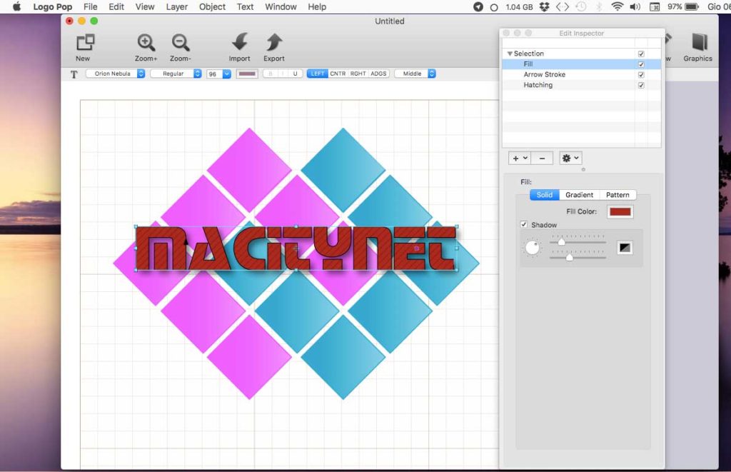The height and width of the screenshot is (472, 731).
Task: Click the Bluetooth menu bar icon
Action: (600, 6)
